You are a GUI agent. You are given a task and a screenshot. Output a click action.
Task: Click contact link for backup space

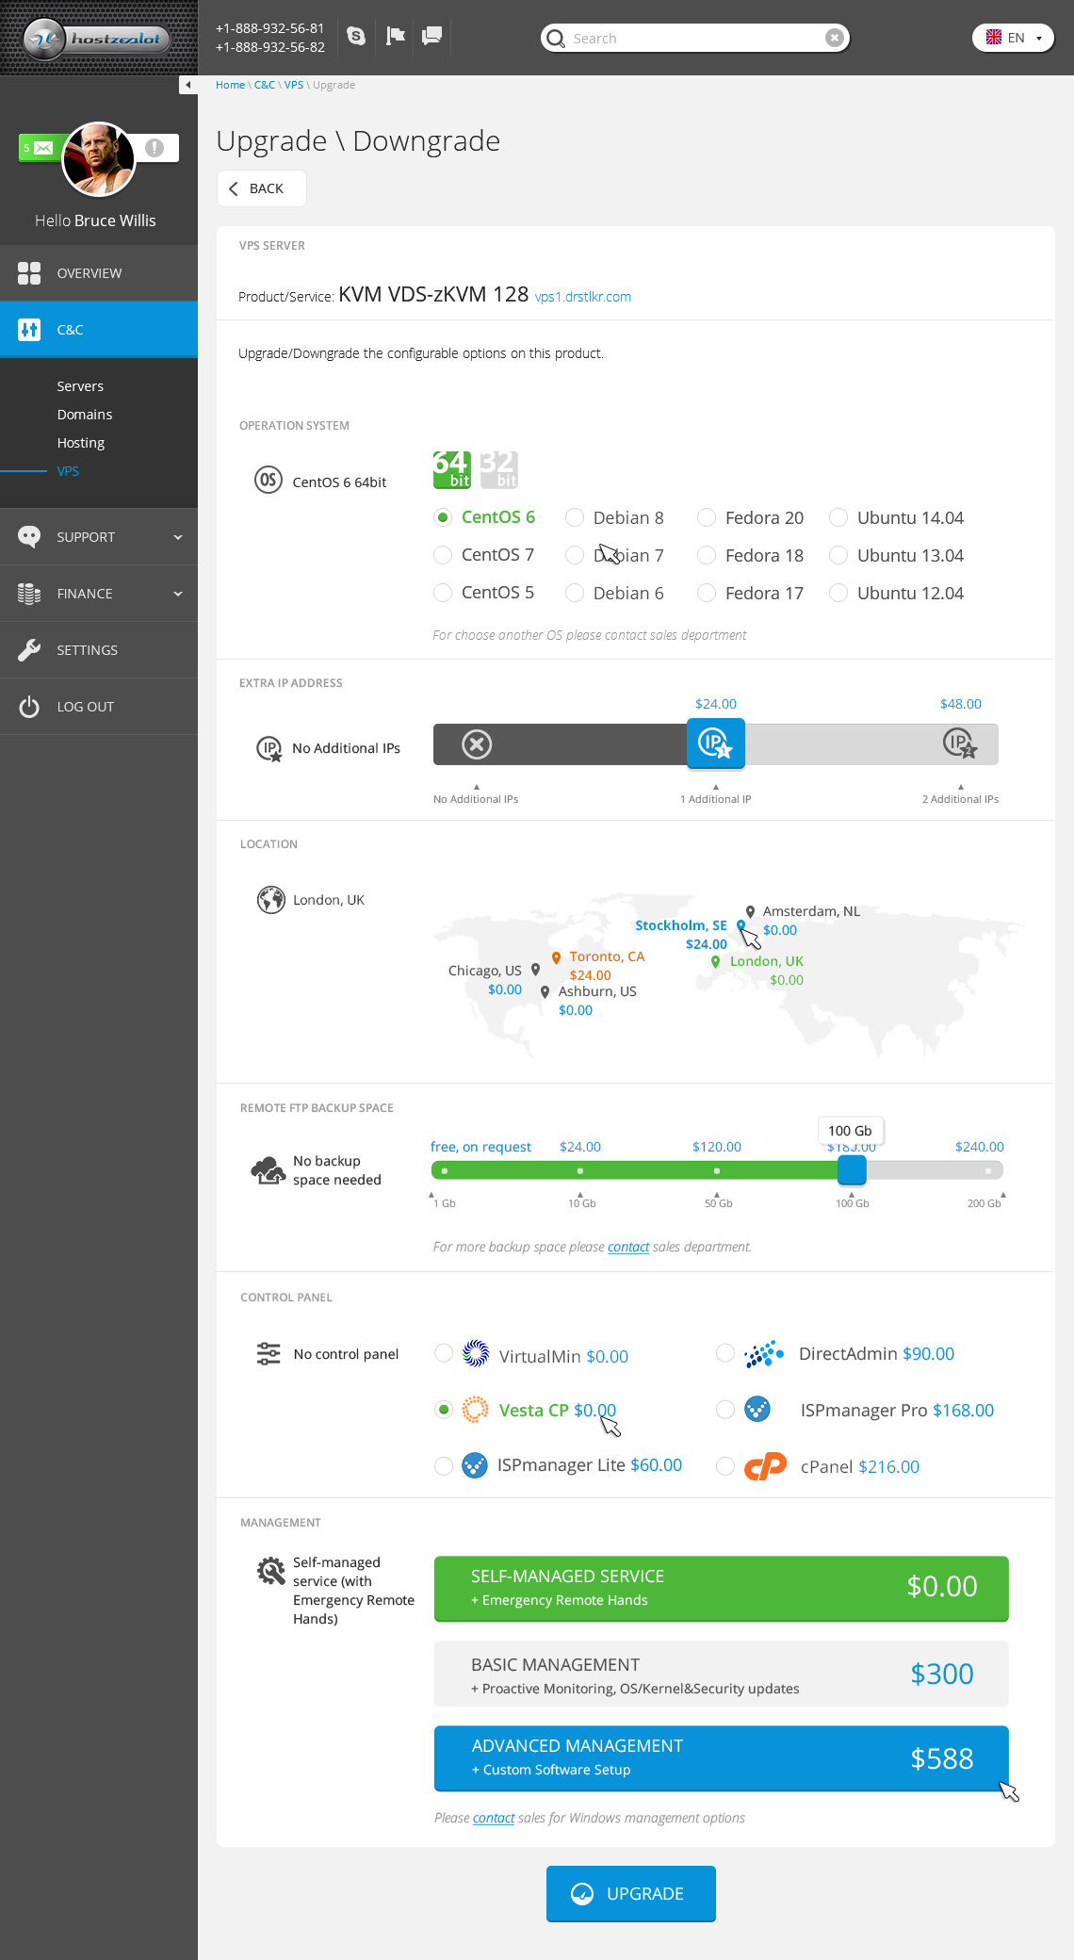coord(628,1247)
